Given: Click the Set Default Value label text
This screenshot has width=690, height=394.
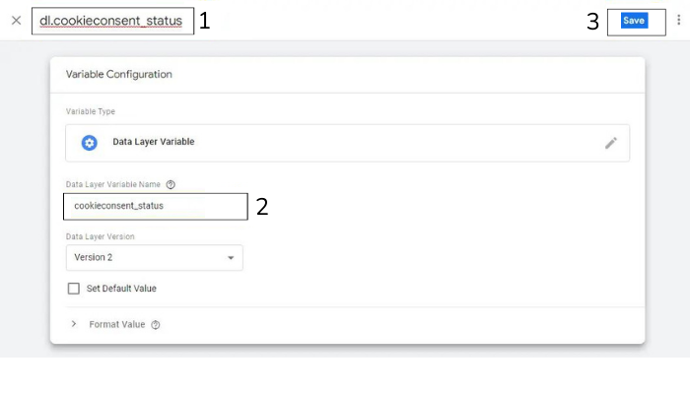Looking at the screenshot, I should point(121,289).
